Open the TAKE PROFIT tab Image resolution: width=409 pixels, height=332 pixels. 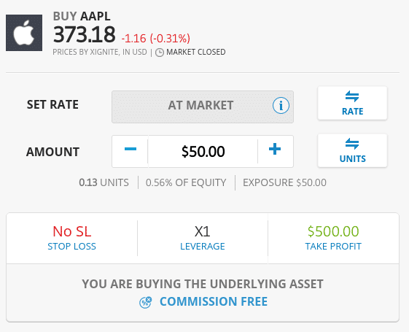pos(333,238)
